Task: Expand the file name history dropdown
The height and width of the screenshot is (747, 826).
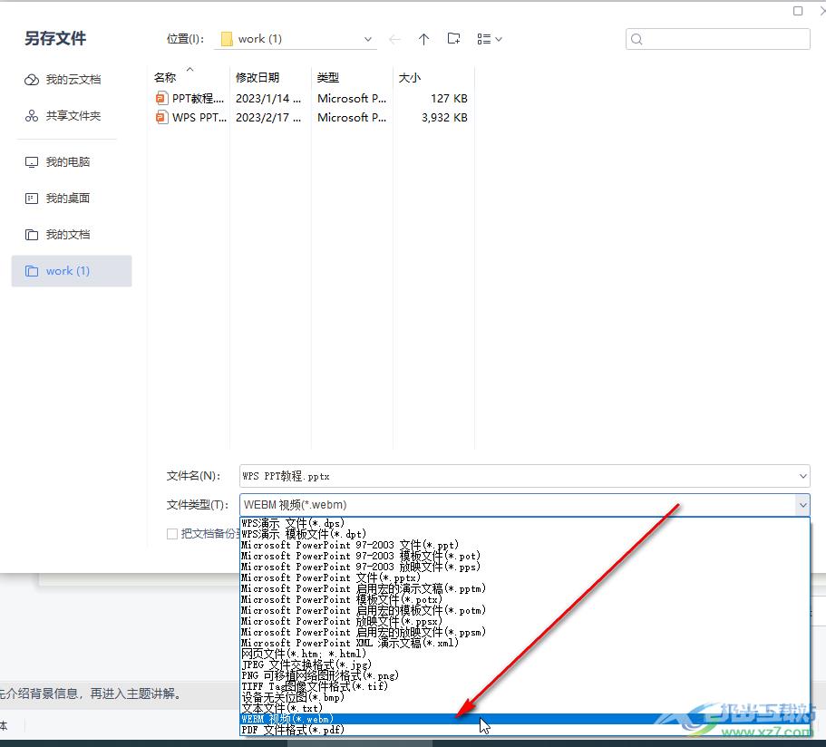Action: [802, 476]
